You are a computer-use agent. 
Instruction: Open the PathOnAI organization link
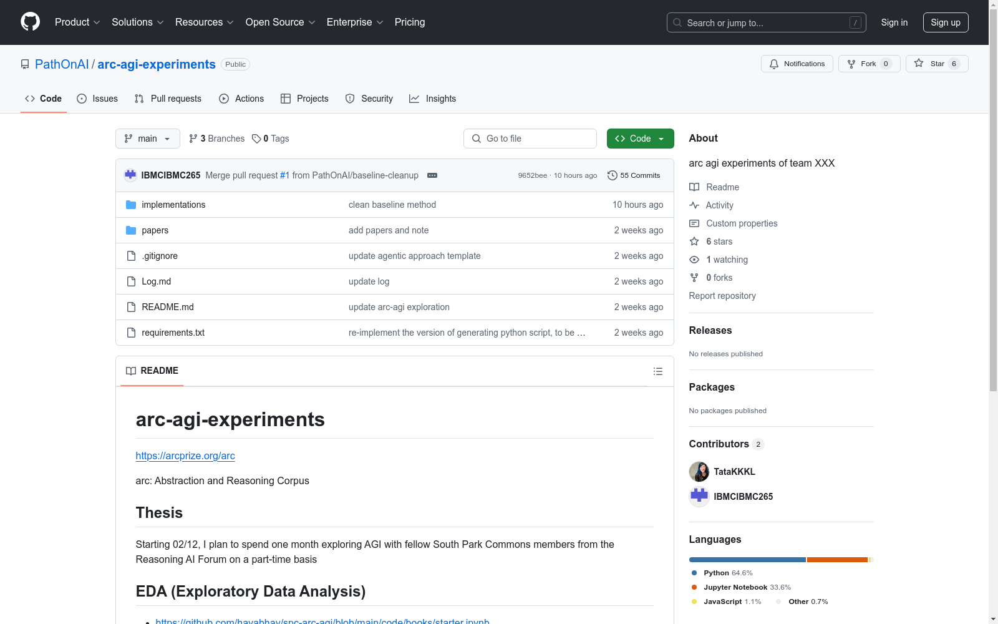point(62,64)
